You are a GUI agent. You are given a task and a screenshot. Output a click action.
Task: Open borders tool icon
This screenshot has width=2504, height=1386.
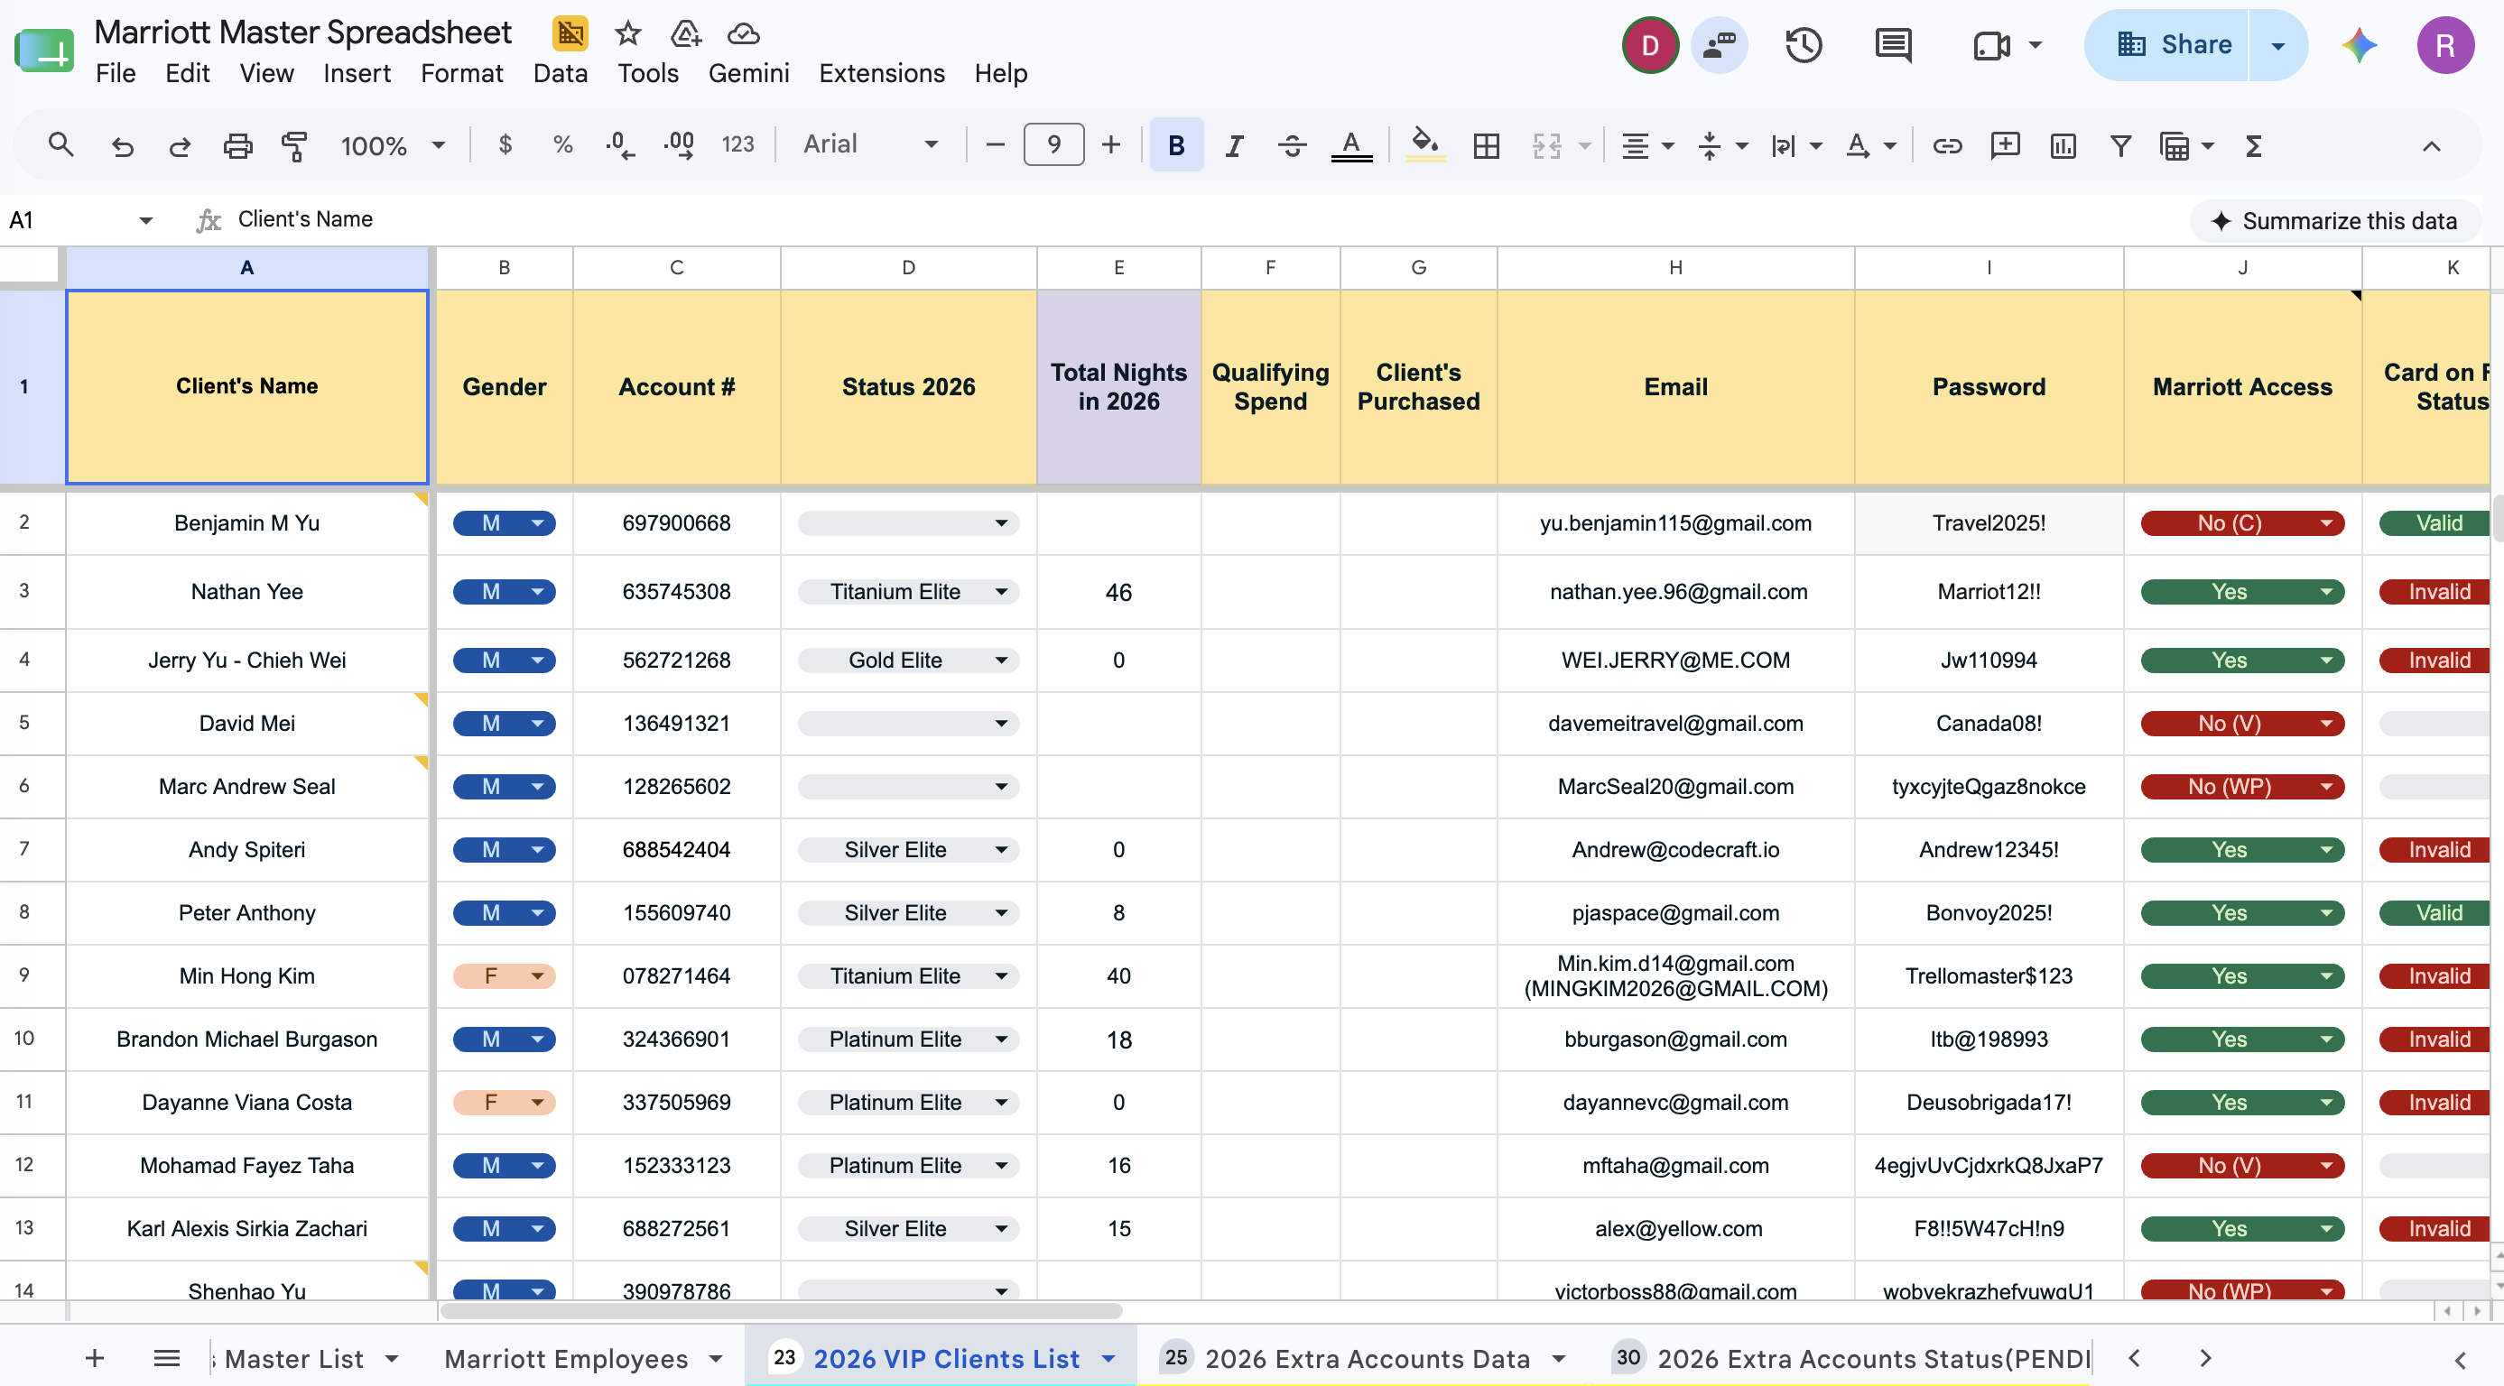click(1487, 146)
